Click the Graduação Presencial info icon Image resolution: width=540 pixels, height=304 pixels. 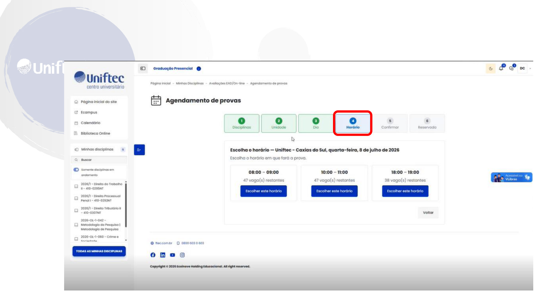[199, 69]
